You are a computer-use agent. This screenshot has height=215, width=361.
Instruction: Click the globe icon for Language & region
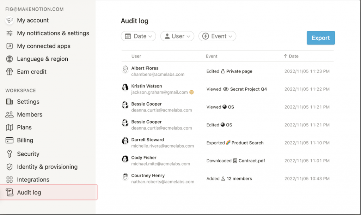pyautogui.click(x=10, y=59)
